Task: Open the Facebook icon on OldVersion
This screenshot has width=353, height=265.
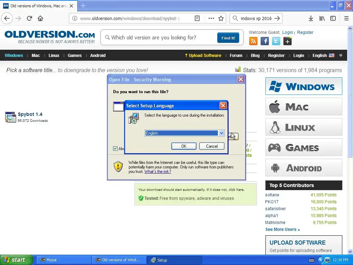Action: coord(265,41)
